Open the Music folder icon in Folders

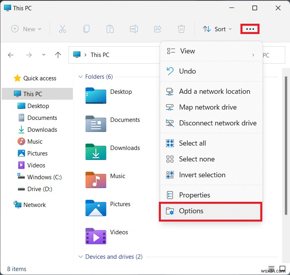click(96, 180)
